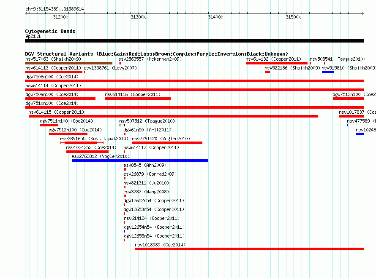
Task: Select the Cytogenetic Bands track title
Action: pos(50,31)
